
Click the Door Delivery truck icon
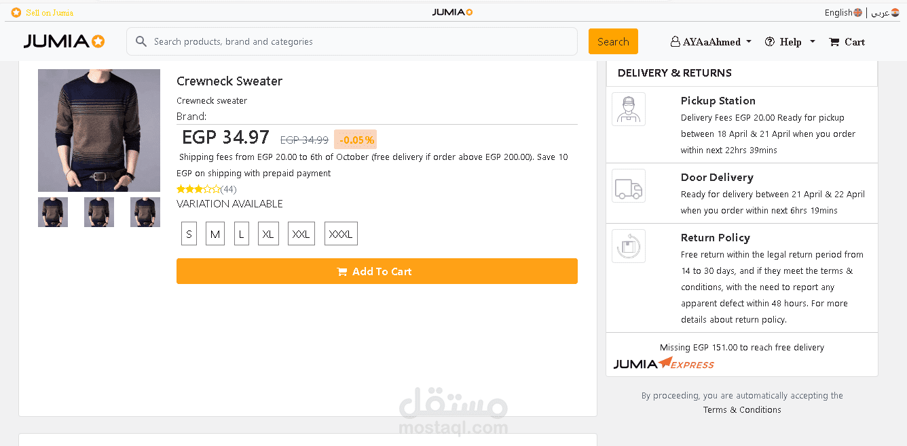(x=628, y=186)
